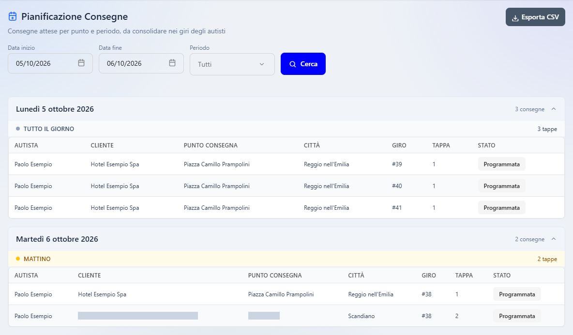Click the Programmata badge for giro #40
The image size is (573, 335).
501,186
